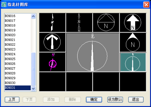This screenshot has width=151, height=107.
Task: Click the enlarged gray compass preview
Action: [93, 52]
